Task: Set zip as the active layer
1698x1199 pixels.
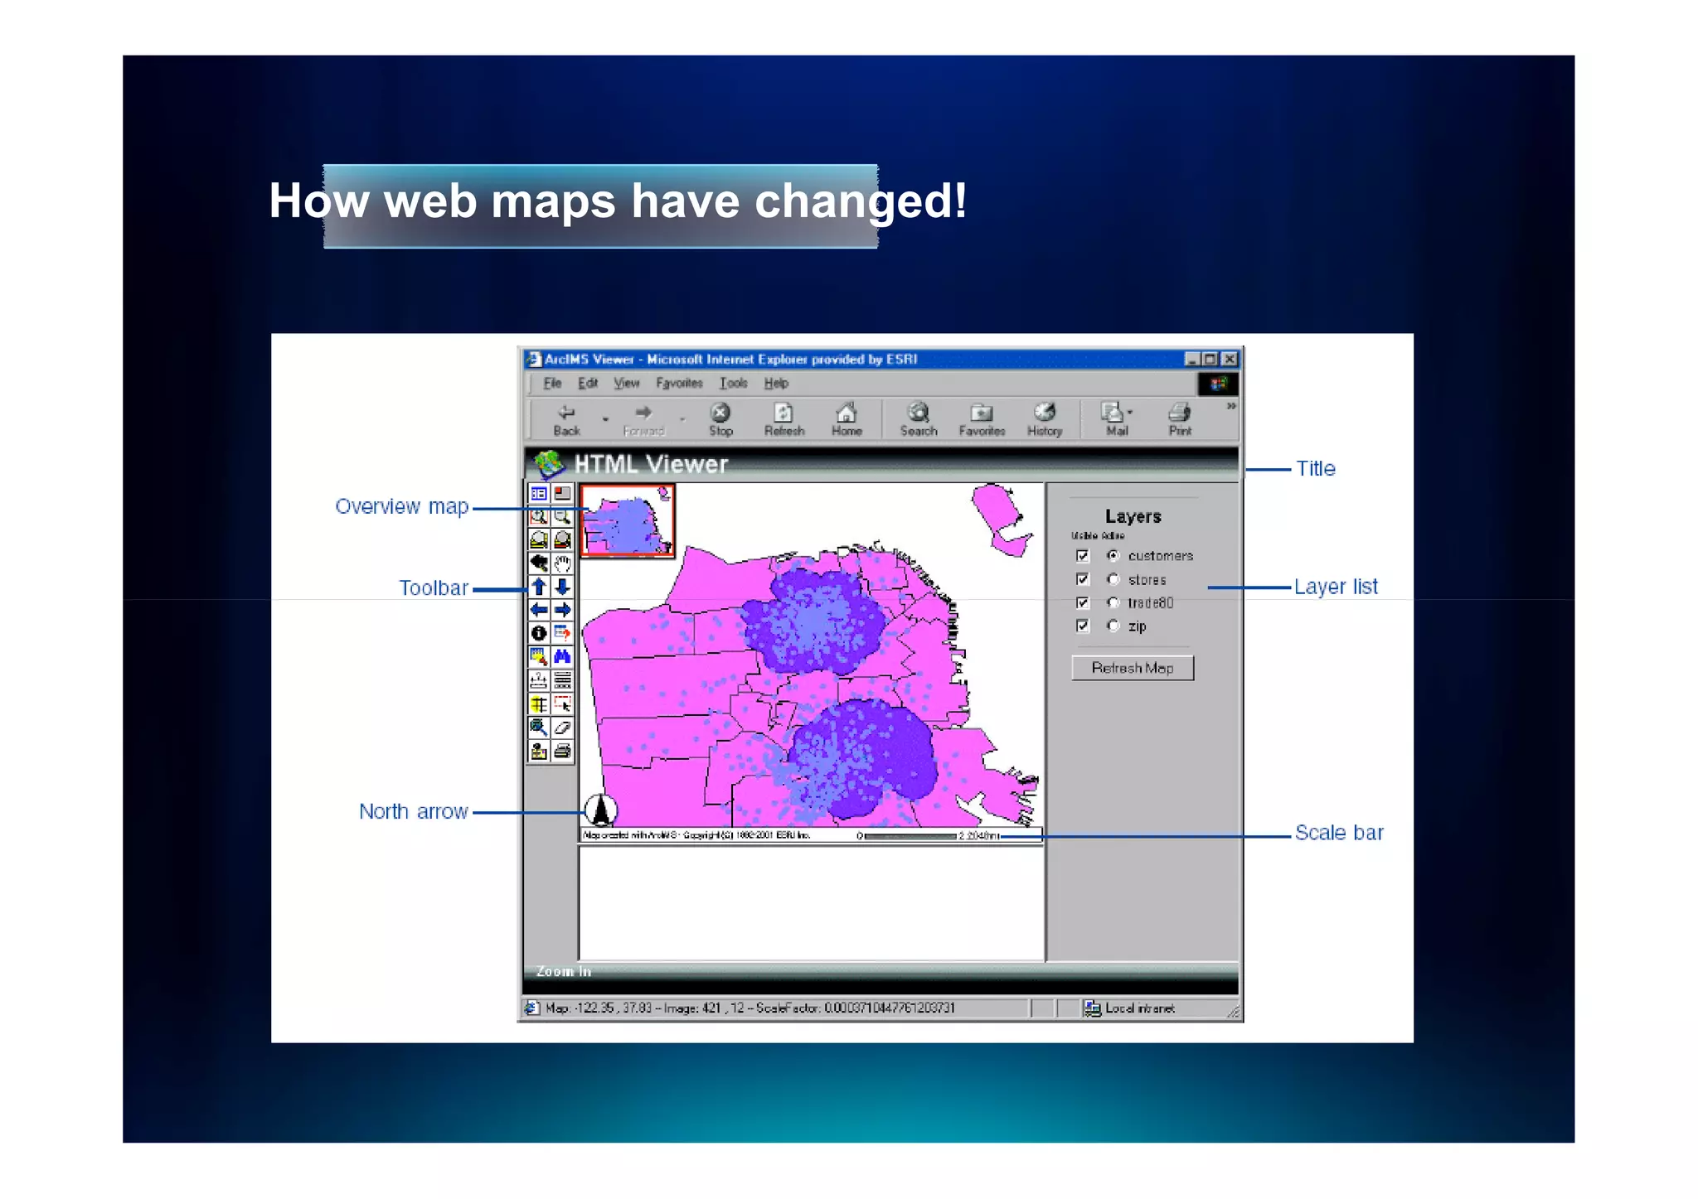Action: [x=1113, y=626]
